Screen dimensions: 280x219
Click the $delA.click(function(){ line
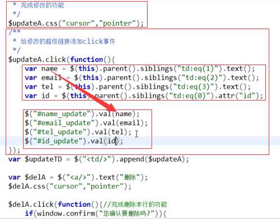pos(88,204)
